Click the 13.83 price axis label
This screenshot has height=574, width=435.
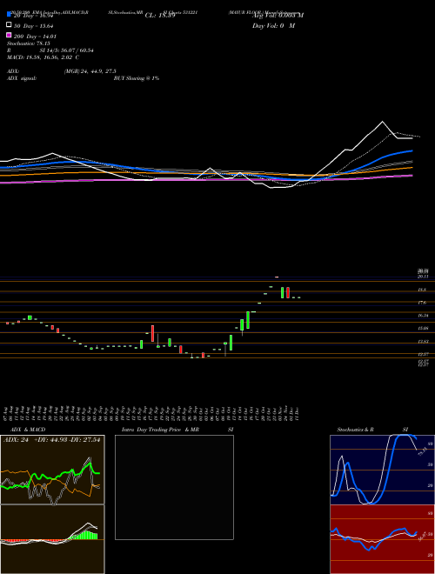[x=423, y=342]
